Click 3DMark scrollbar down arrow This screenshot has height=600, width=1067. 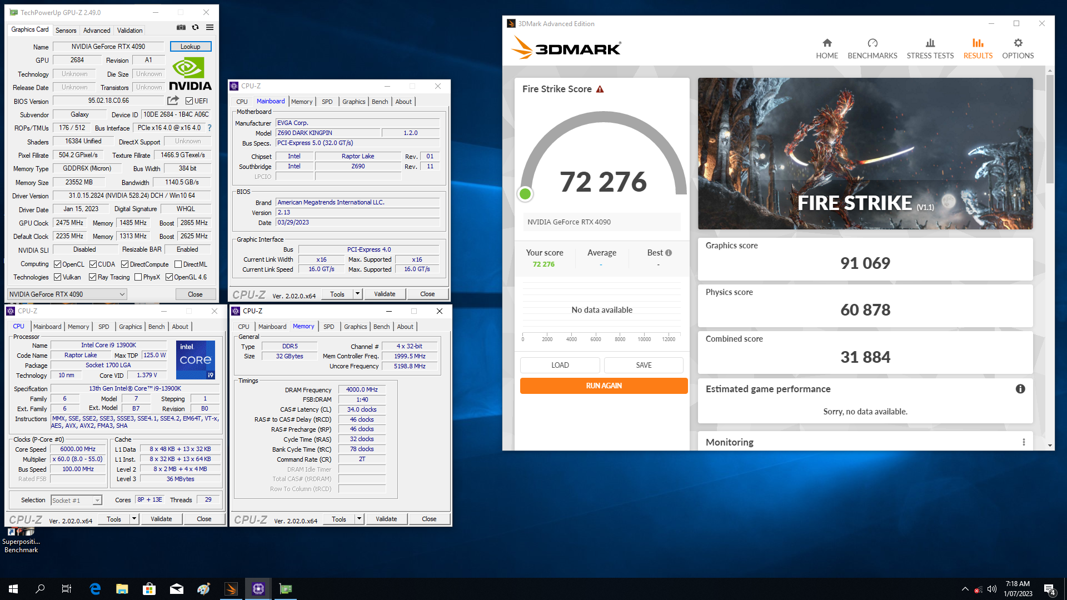tap(1050, 446)
